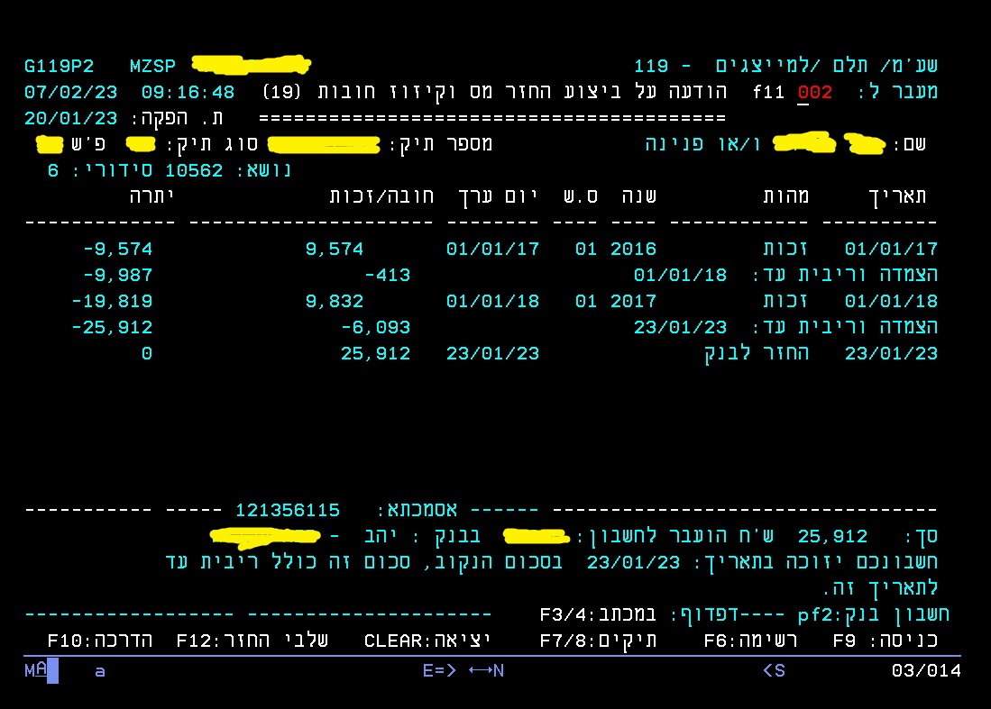
Task: Click the cursor position 03/014 indicator
Action: point(926,670)
